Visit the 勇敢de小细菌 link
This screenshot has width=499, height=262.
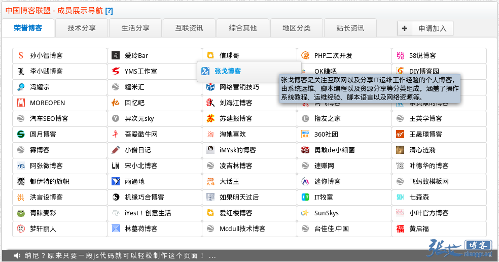click(335, 150)
